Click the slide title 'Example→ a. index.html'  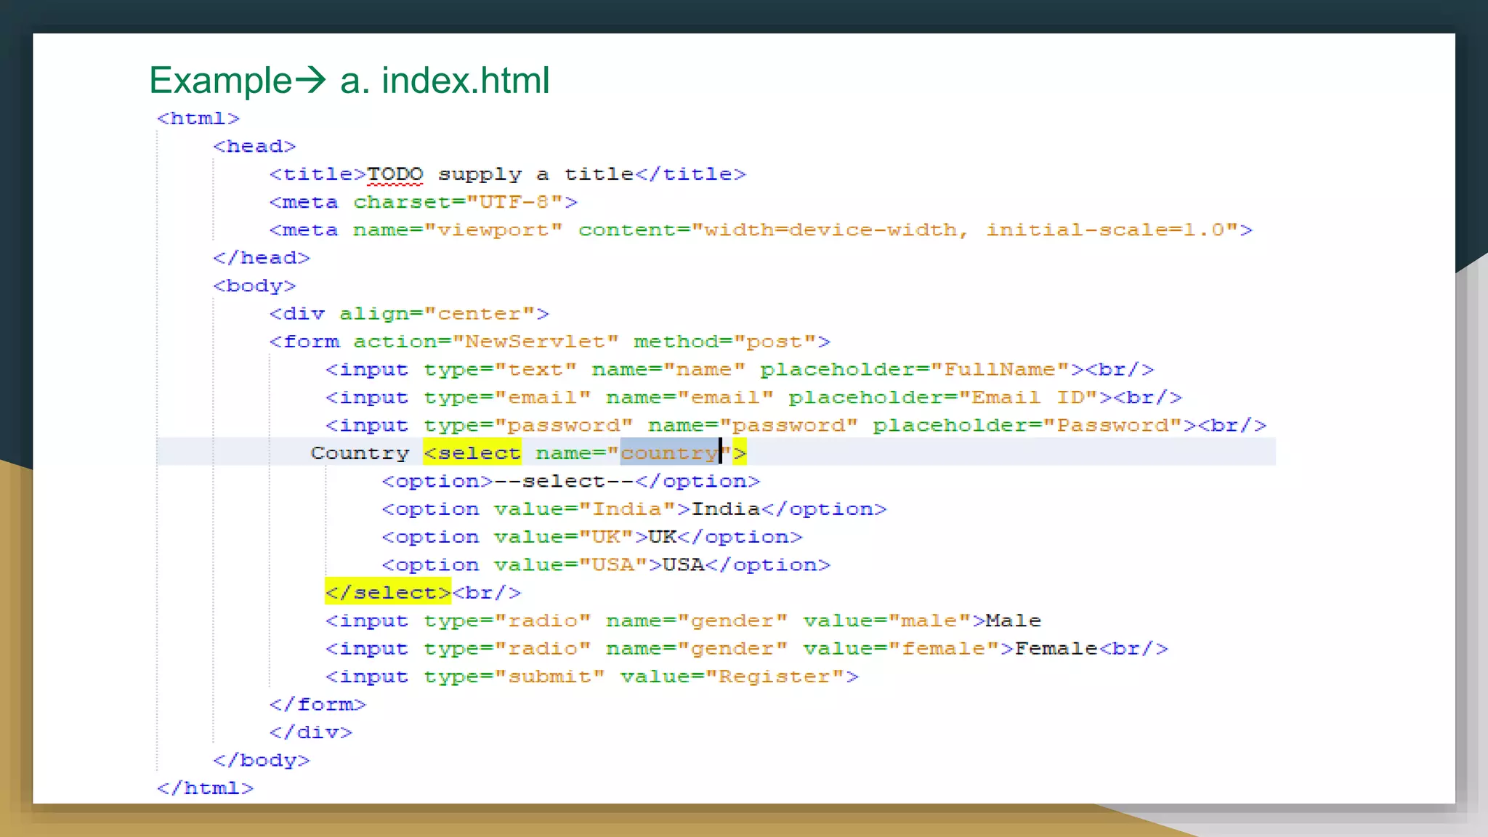[x=349, y=80]
